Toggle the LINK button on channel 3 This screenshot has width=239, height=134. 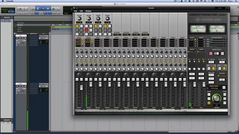100,34
